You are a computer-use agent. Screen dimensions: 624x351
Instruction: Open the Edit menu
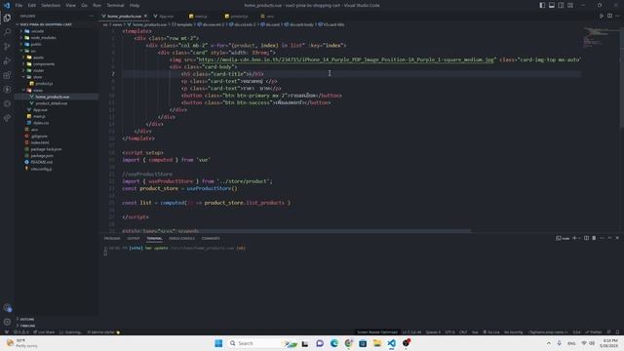[x=32, y=5]
